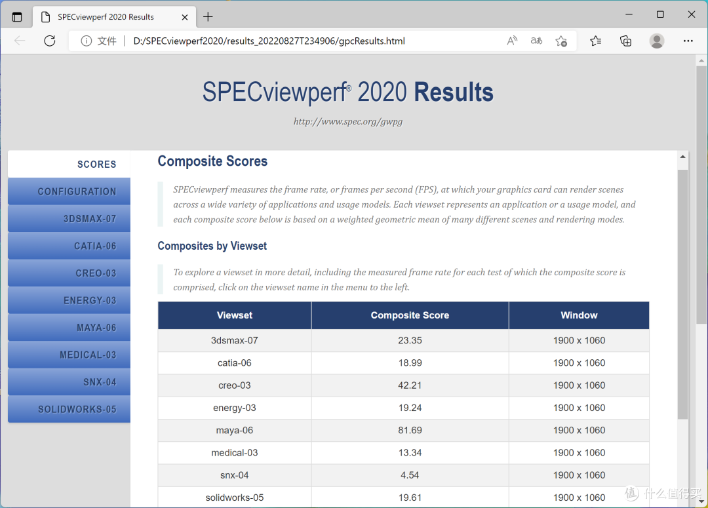Click the outer page scrollbar thumb
The width and height of the screenshot is (708, 508).
pyautogui.click(x=701, y=195)
